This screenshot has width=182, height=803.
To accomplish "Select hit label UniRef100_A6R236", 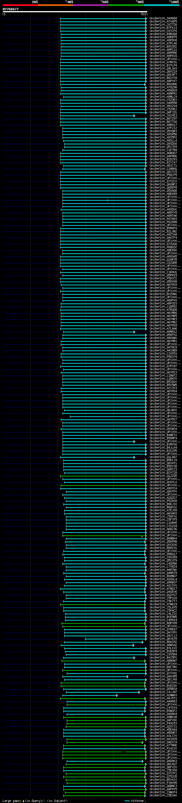I will click(163, 529).
